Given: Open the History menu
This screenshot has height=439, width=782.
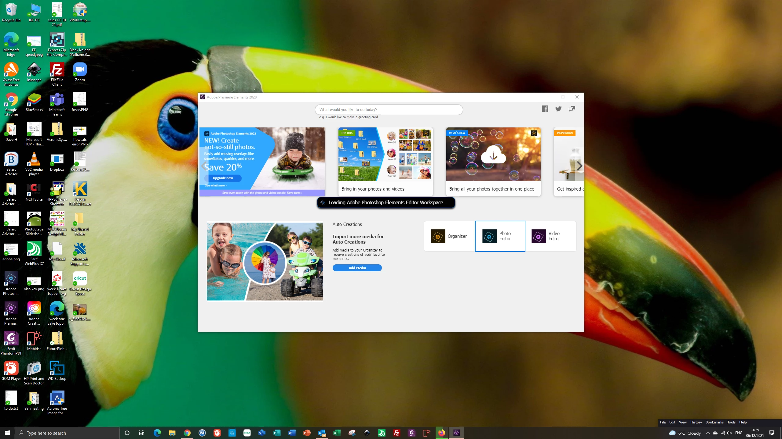Looking at the screenshot, I should (x=696, y=422).
